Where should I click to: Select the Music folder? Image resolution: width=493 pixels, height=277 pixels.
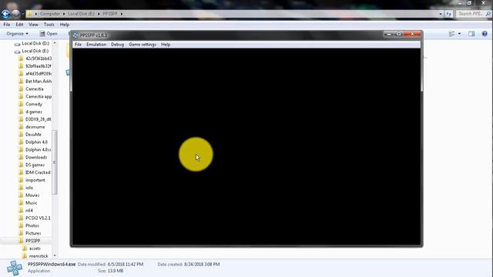click(31, 203)
